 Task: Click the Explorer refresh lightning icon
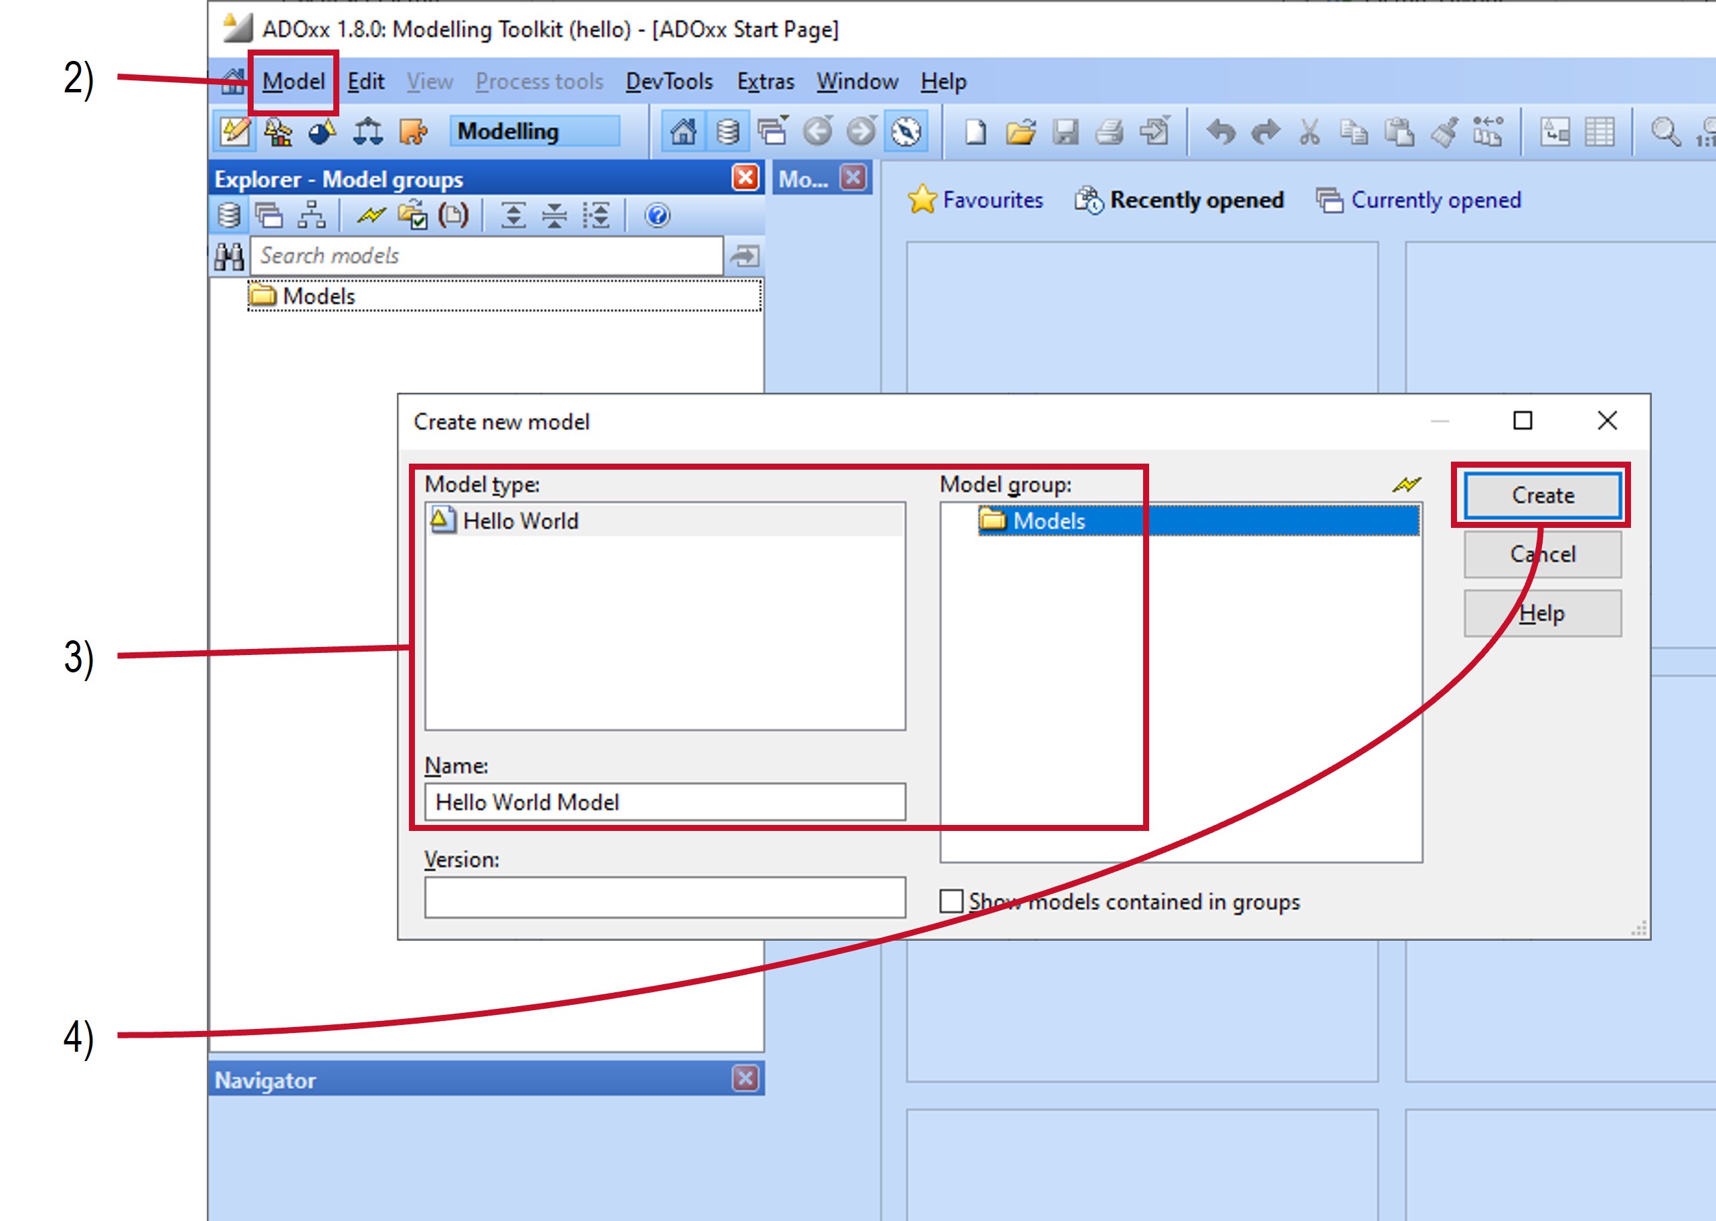371,216
